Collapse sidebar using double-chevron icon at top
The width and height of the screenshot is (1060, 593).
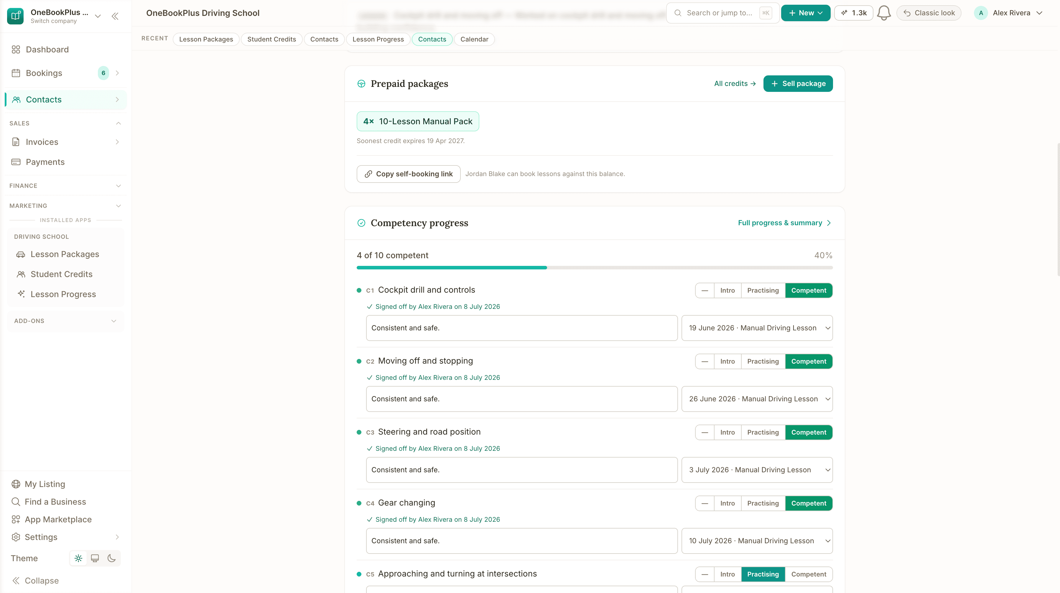(x=115, y=16)
